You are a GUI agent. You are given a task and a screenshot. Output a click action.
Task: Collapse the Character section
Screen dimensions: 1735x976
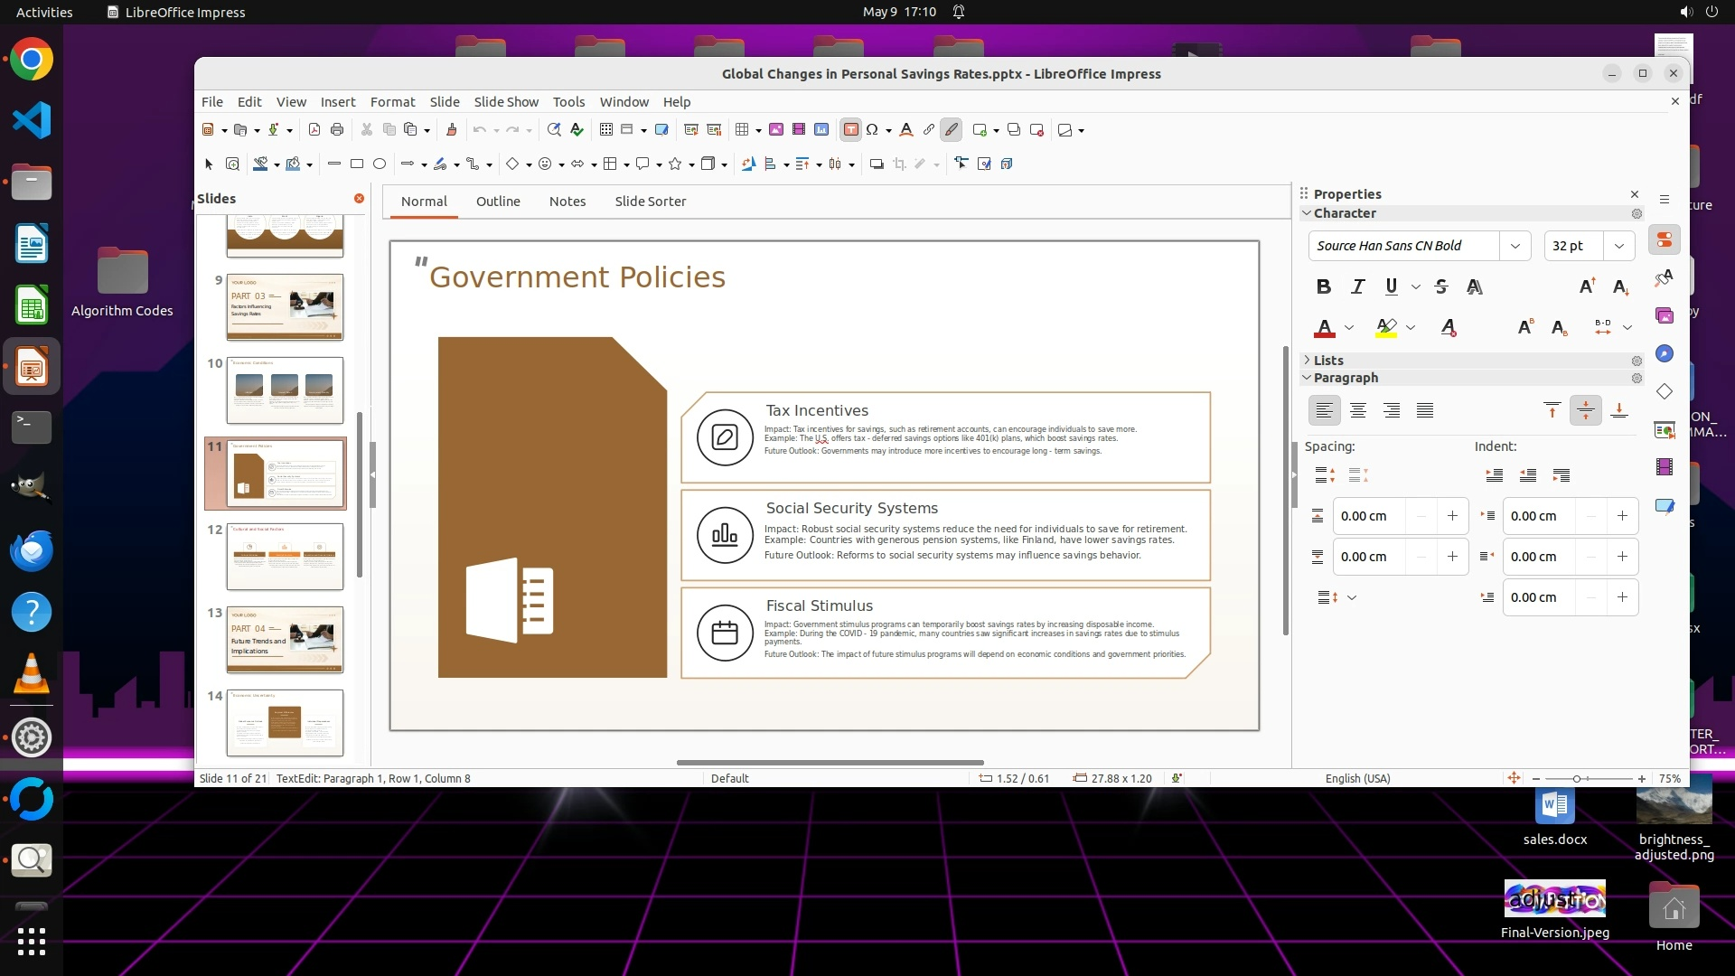point(1307,213)
